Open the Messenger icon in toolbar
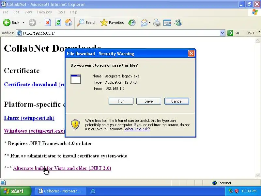This screenshot has width=261, height=196. click(x=178, y=23)
